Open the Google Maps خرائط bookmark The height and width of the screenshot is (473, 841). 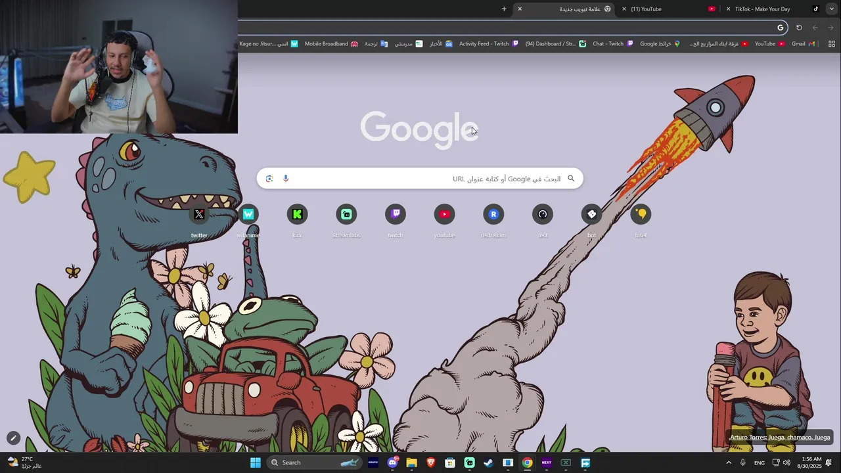[660, 44]
